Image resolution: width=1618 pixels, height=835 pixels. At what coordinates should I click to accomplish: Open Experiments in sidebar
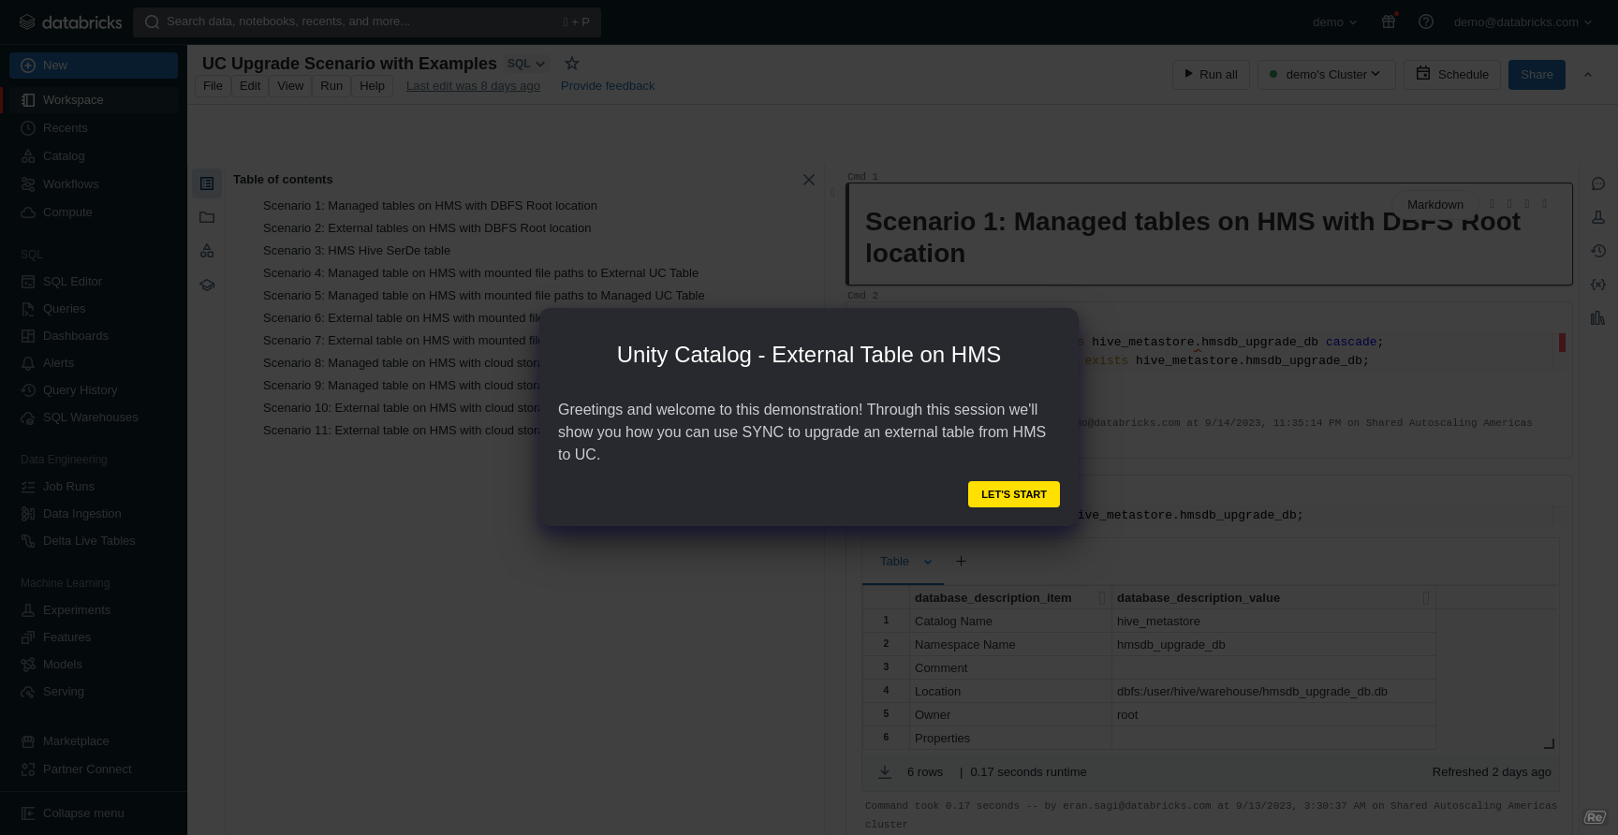click(x=94, y=610)
